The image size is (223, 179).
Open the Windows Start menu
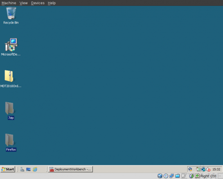point(8,169)
